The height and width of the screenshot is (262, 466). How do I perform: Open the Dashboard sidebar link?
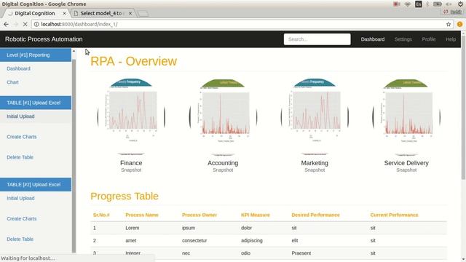[18, 68]
